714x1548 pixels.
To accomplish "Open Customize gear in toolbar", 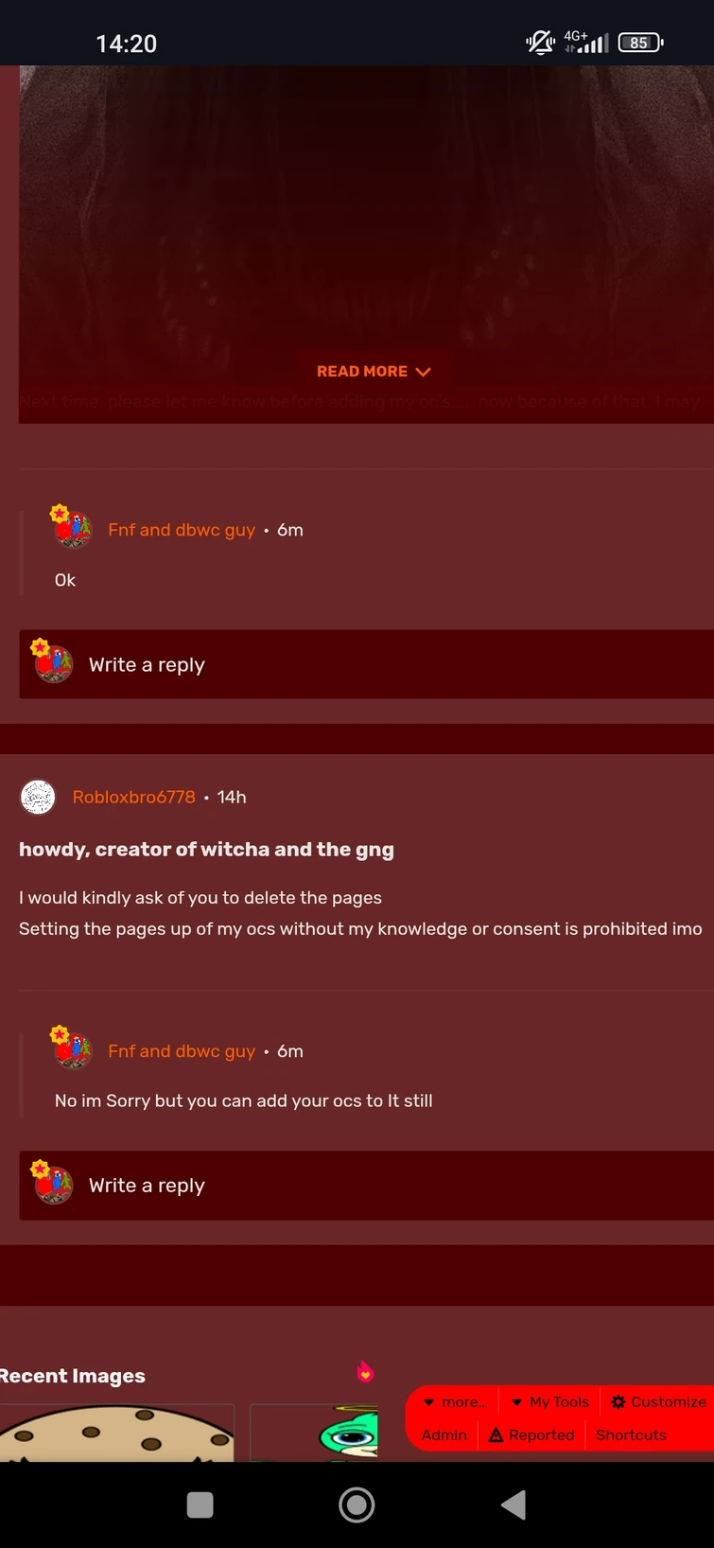I will coord(658,1401).
